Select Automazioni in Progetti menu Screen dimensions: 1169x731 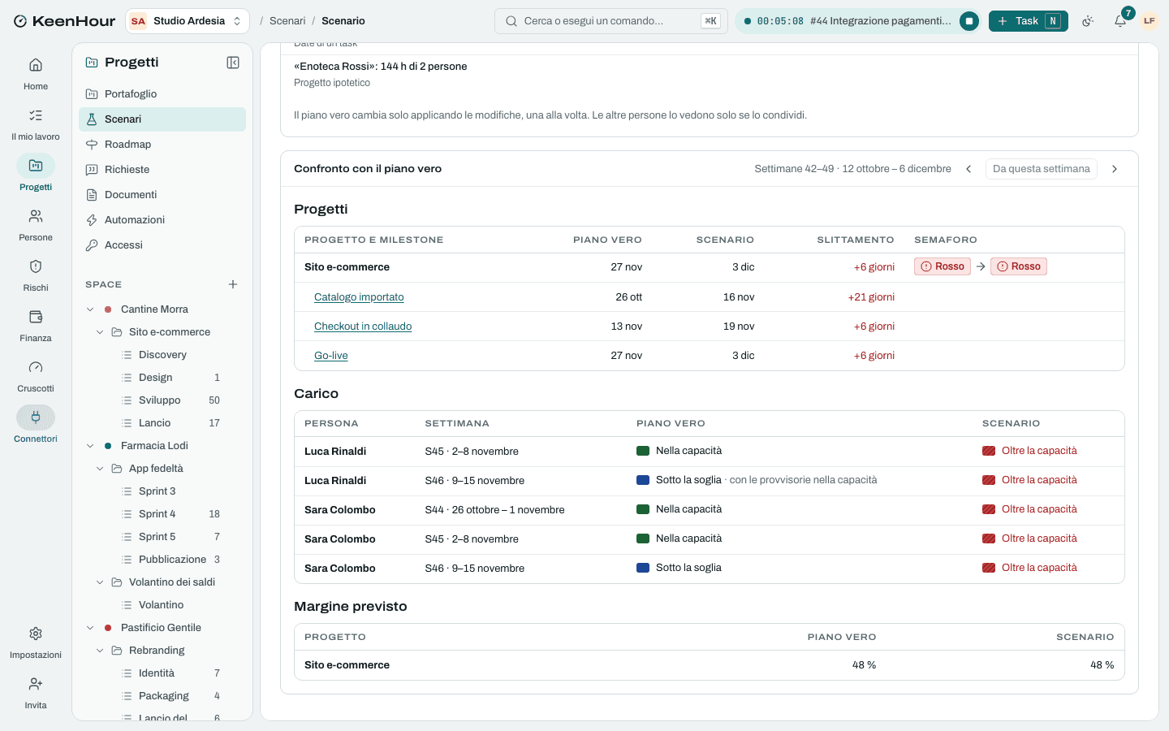[162, 220]
